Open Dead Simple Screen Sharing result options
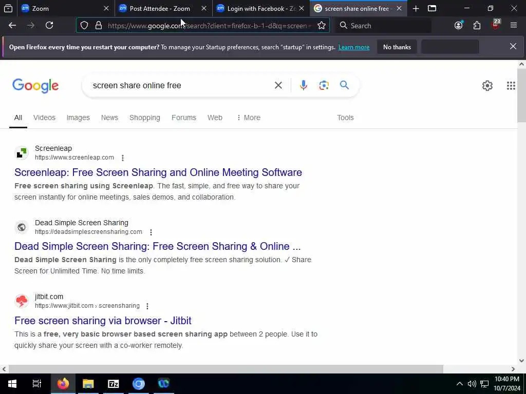526x394 pixels. (151, 232)
